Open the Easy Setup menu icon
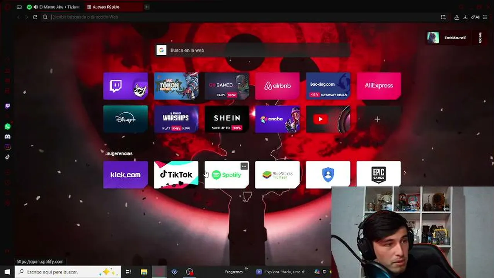494x278 pixels. (485, 17)
